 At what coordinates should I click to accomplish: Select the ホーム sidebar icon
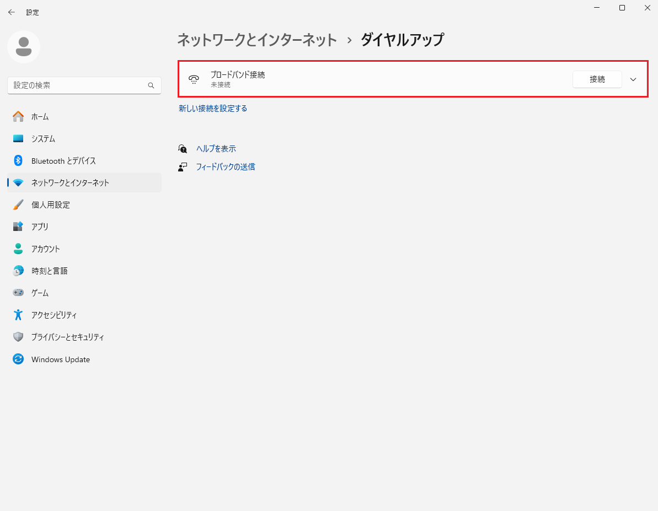point(17,116)
